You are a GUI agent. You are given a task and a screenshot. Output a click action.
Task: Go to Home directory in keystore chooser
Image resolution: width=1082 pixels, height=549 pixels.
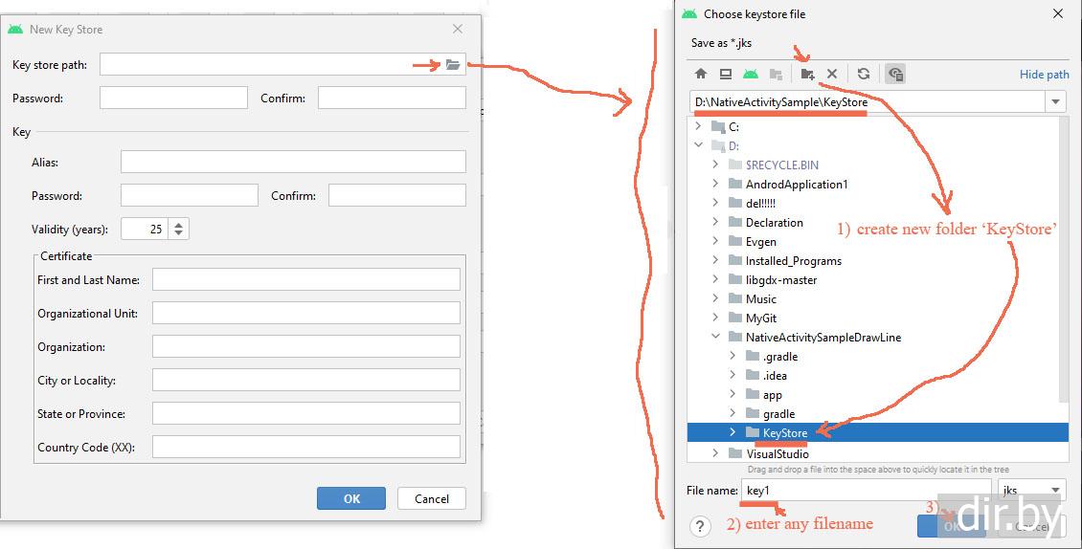[700, 74]
